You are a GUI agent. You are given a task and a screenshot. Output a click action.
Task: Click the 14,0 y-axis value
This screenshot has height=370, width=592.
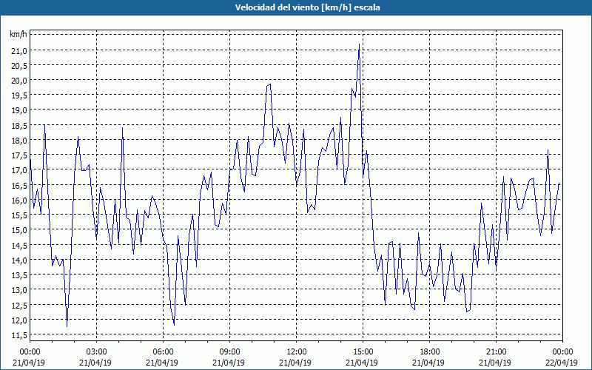20,260
